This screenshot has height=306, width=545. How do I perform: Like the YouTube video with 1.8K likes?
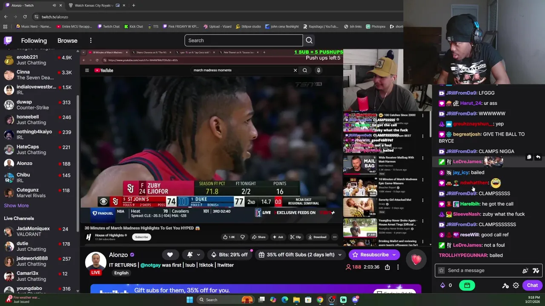click(x=229, y=237)
